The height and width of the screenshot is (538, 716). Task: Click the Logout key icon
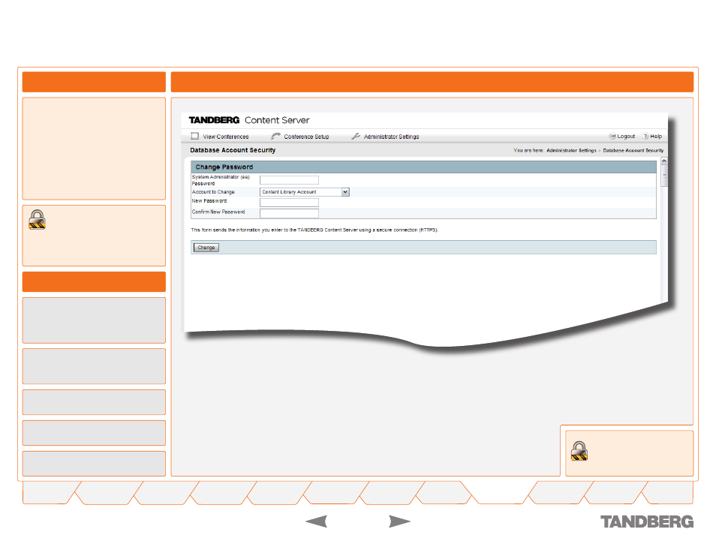612,136
